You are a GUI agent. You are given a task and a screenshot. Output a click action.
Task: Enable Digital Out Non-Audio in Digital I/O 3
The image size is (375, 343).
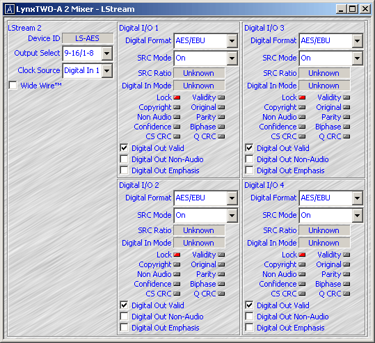coord(249,159)
